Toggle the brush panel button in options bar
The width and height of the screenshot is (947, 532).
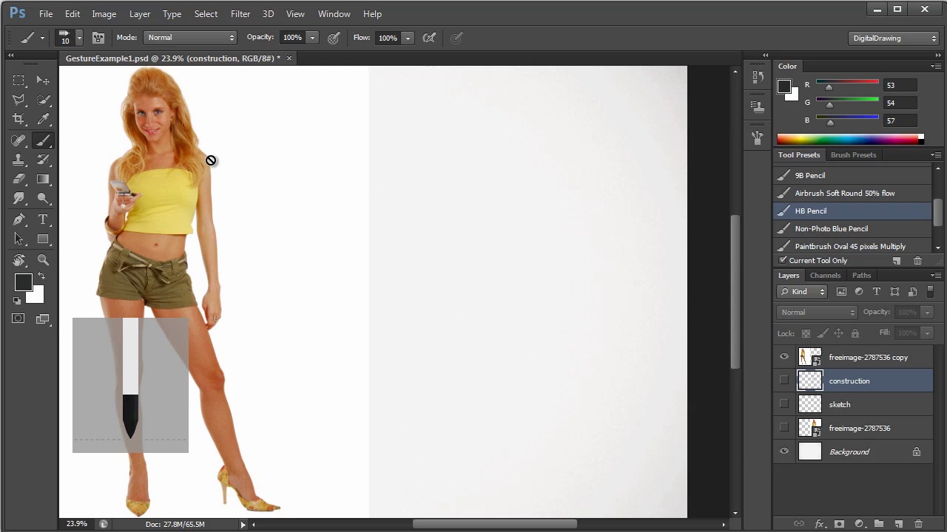[98, 38]
